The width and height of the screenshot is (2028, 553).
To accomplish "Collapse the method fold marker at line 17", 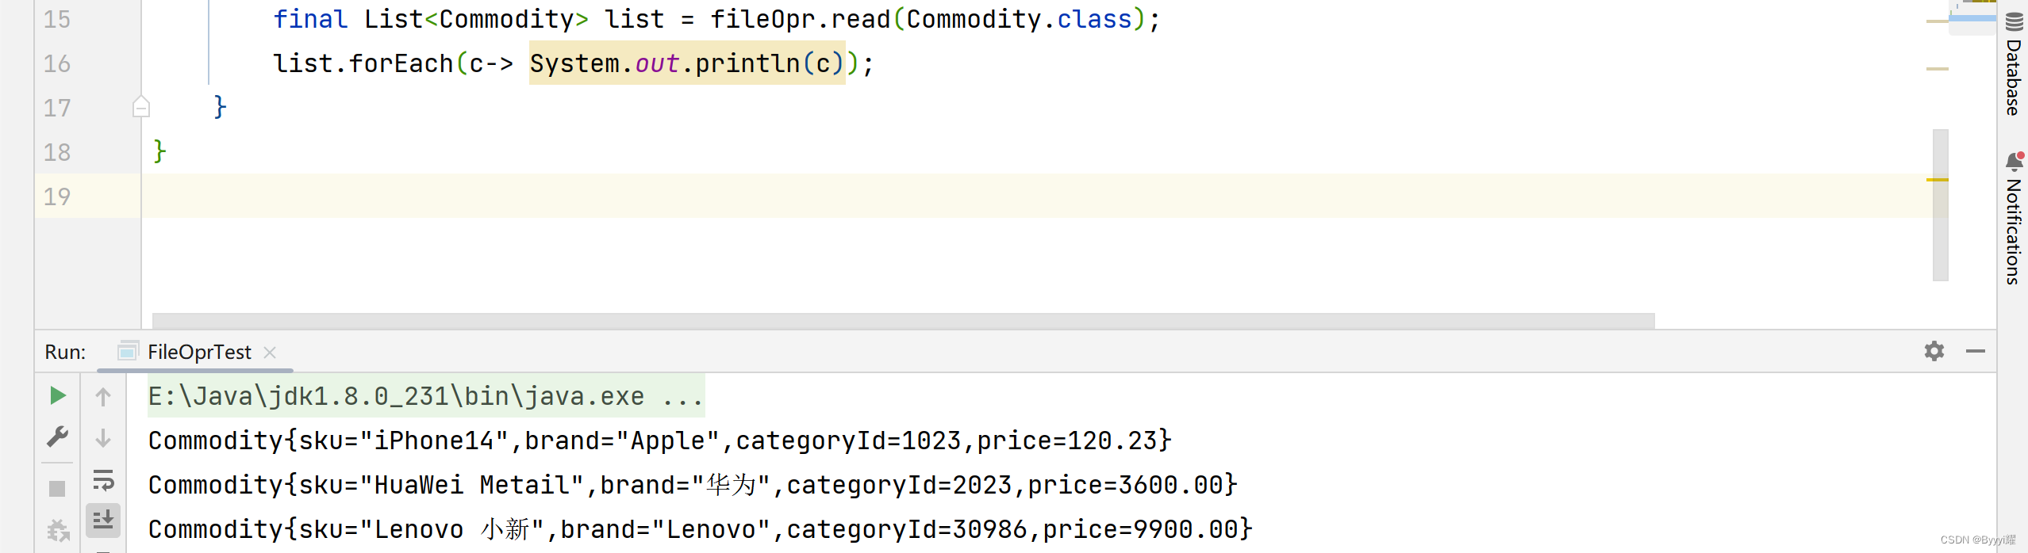I will 141,107.
